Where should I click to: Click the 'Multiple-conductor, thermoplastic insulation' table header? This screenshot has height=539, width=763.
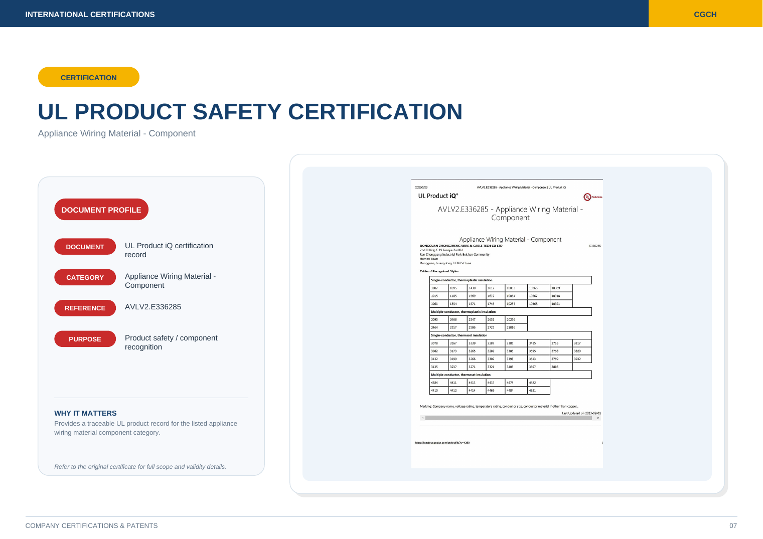pos(511,312)
